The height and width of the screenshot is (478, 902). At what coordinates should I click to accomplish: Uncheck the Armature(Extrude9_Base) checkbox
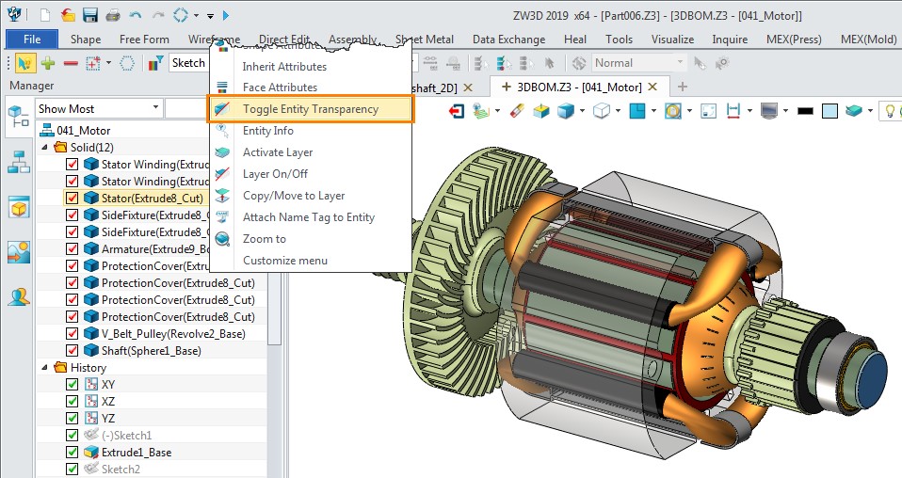[72, 248]
